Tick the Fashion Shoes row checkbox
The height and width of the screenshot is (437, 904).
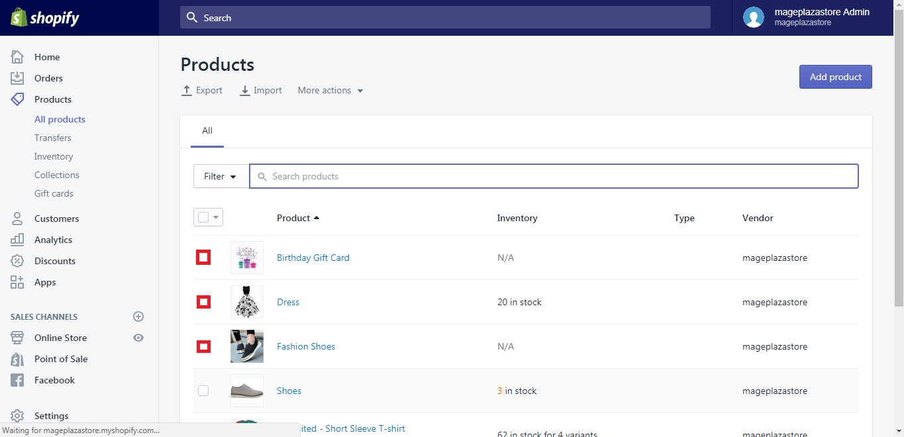203,346
